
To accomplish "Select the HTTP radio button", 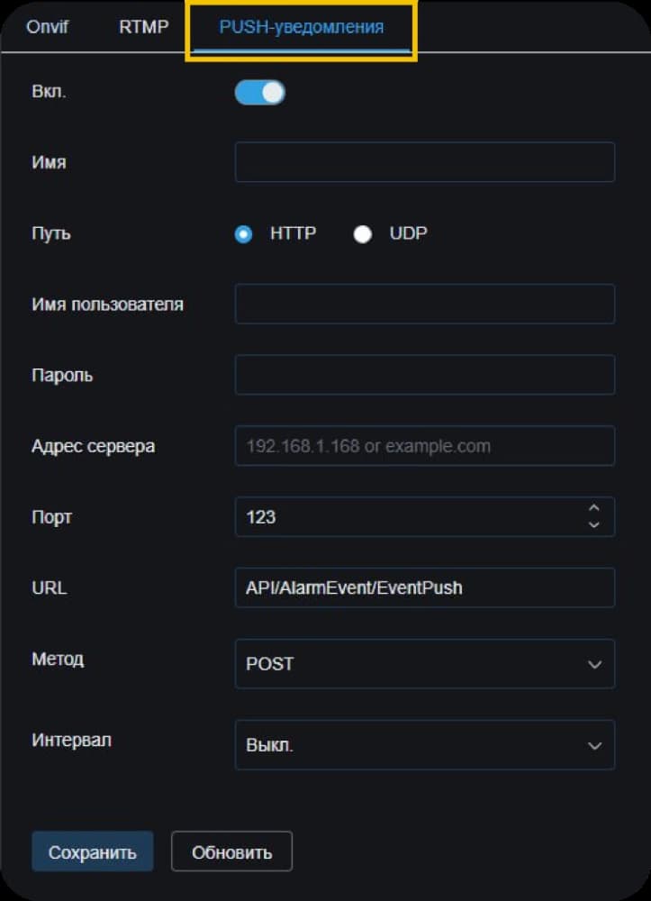I will [243, 234].
